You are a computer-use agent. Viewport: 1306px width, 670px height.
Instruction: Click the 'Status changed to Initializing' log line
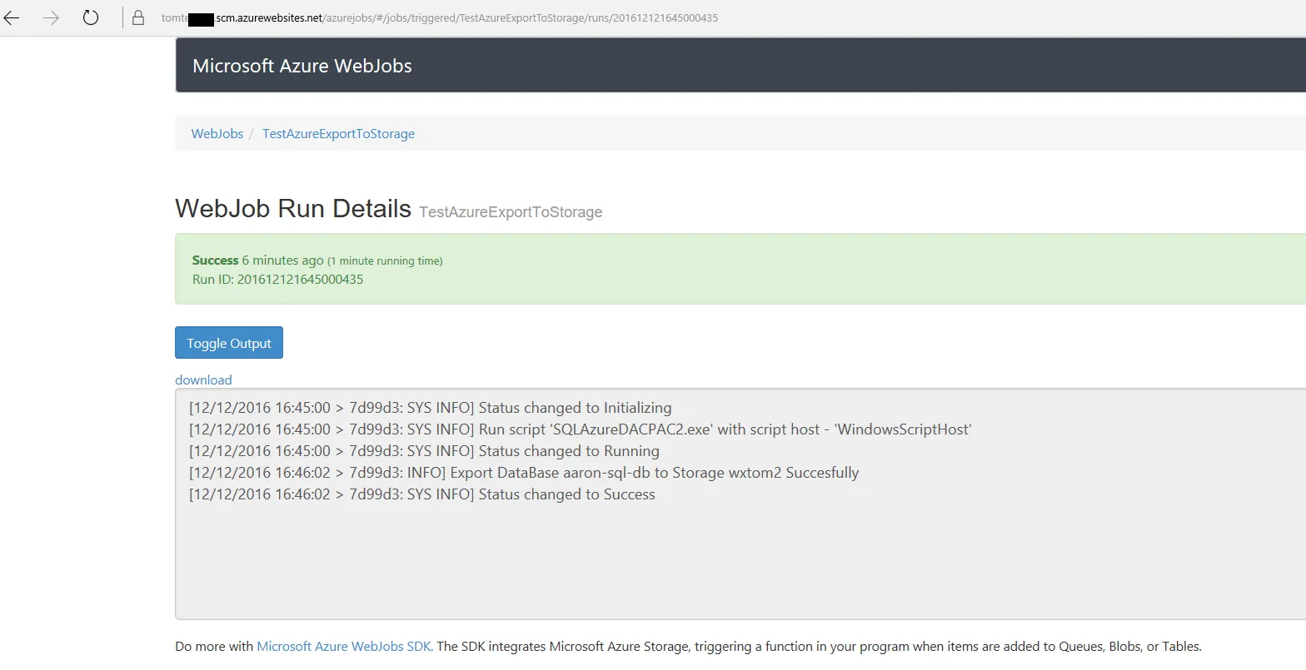(x=430, y=408)
